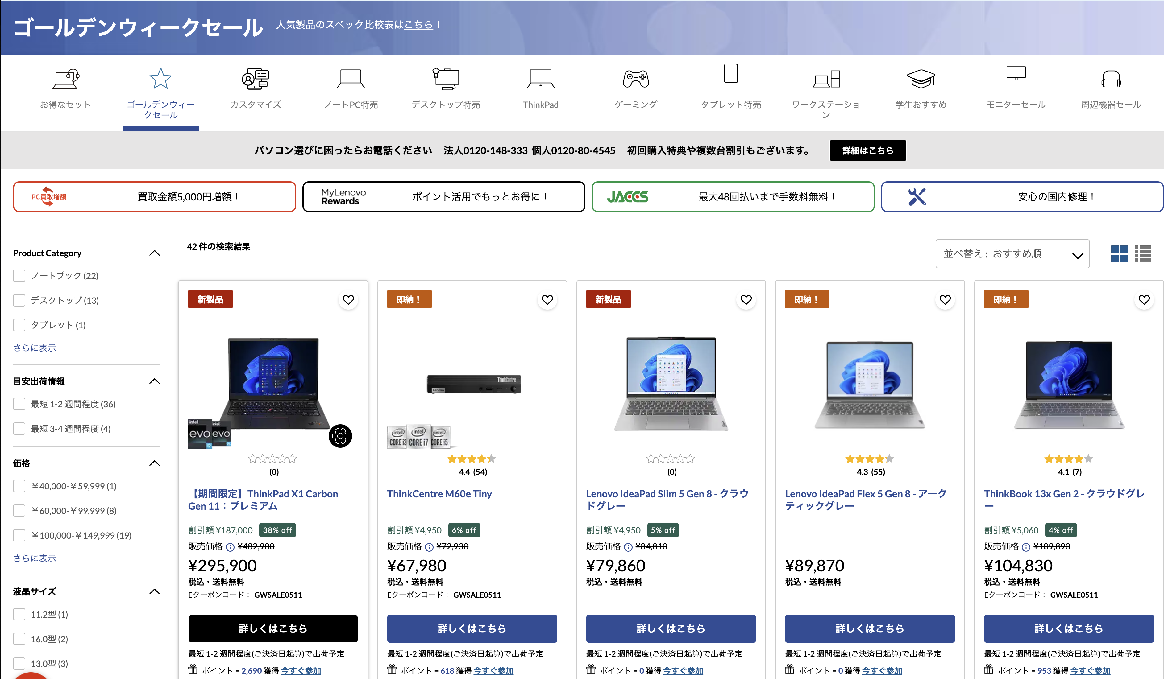This screenshot has height=679, width=1164.
Task: Add ThinkCentre M60e Tiny to wishlist
Action: tap(547, 300)
